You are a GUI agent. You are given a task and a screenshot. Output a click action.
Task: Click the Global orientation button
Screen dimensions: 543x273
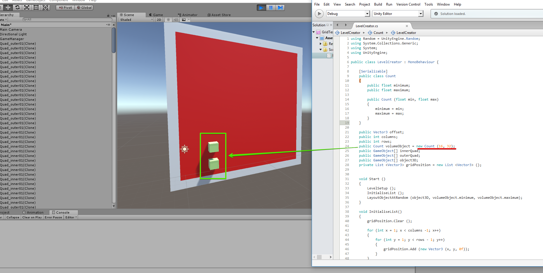pos(84,8)
